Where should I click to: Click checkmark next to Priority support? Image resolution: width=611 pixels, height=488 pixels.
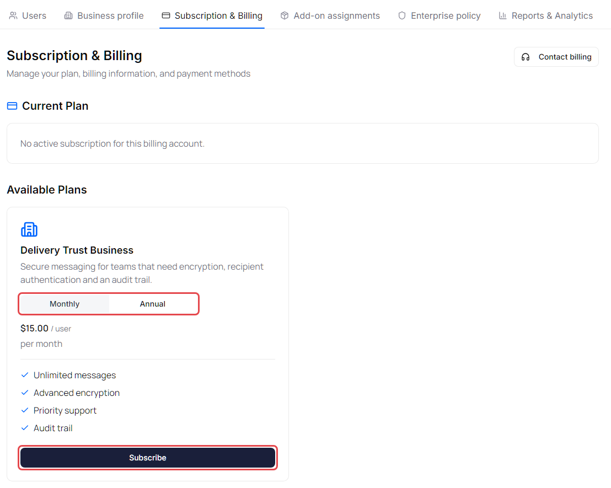pyautogui.click(x=25, y=410)
